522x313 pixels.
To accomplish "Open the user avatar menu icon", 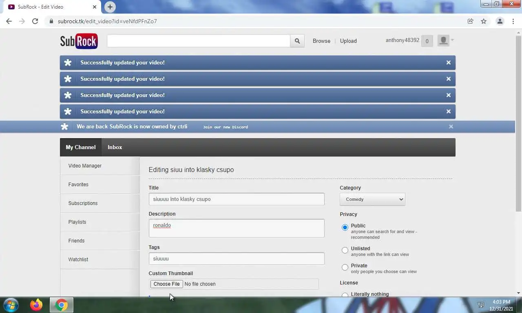I will point(443,40).
